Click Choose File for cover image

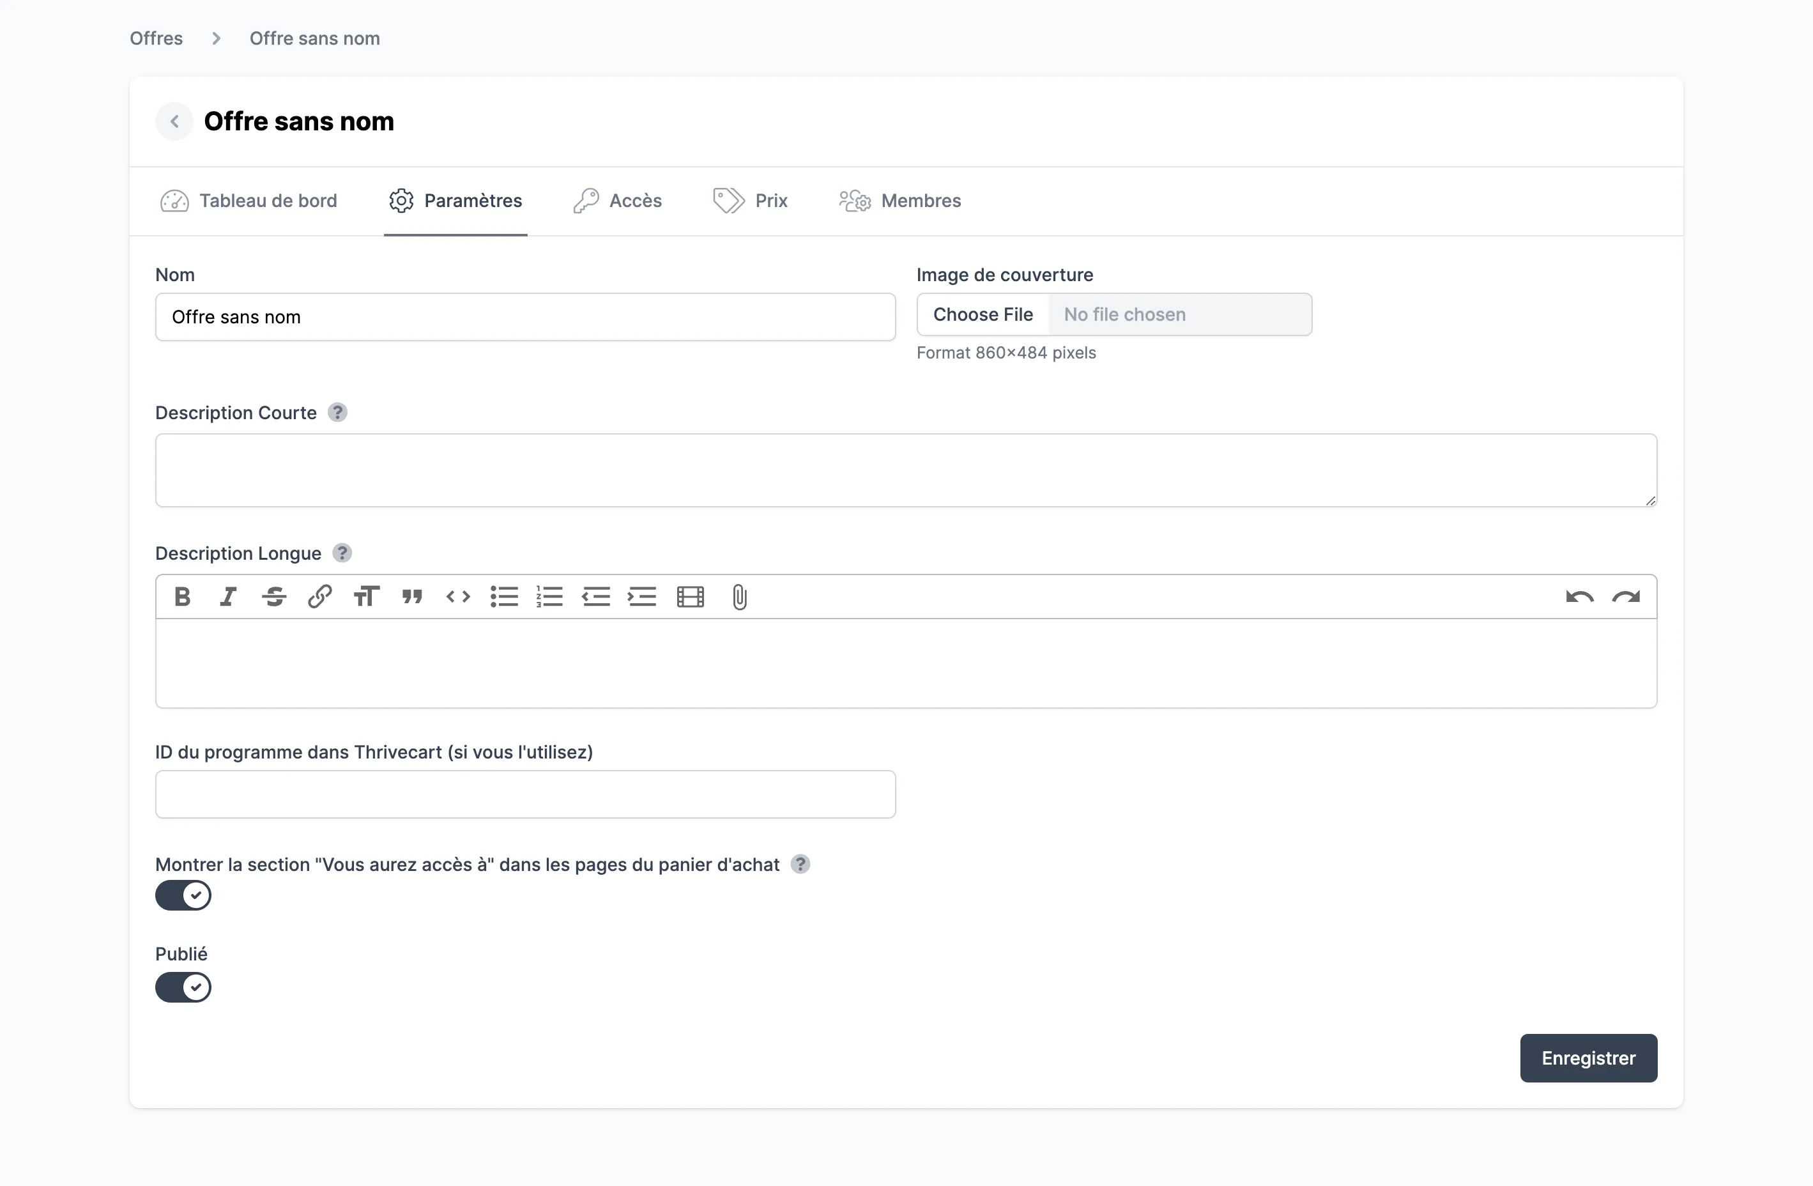click(983, 315)
